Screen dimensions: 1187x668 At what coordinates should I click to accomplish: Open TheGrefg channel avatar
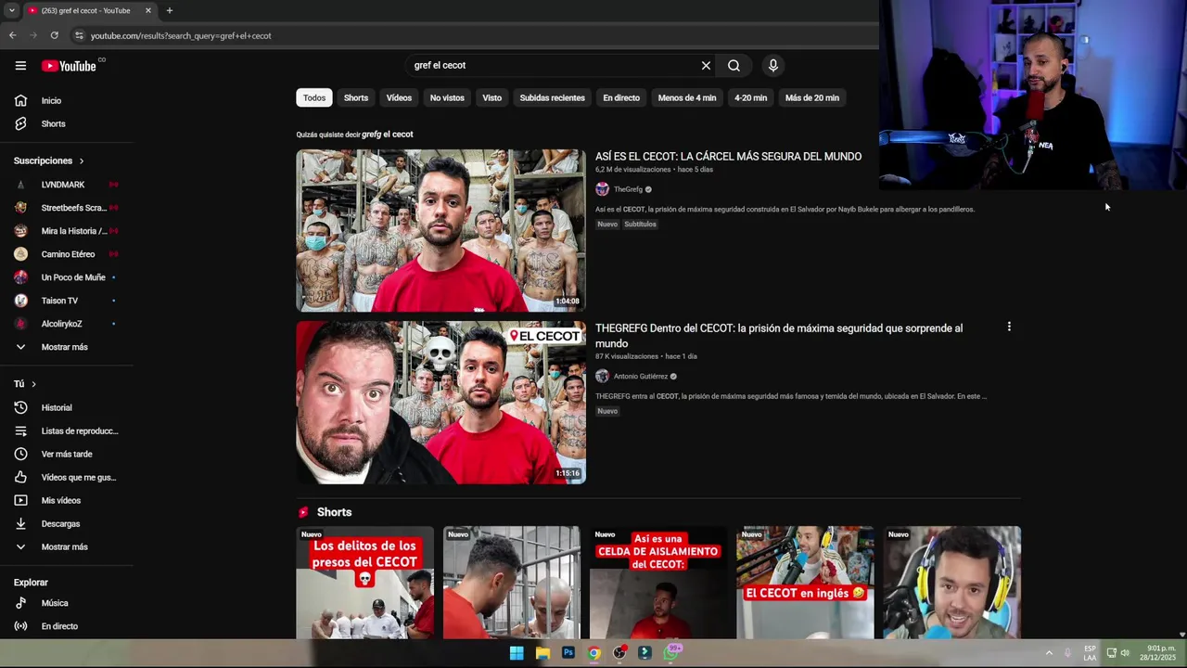602,189
